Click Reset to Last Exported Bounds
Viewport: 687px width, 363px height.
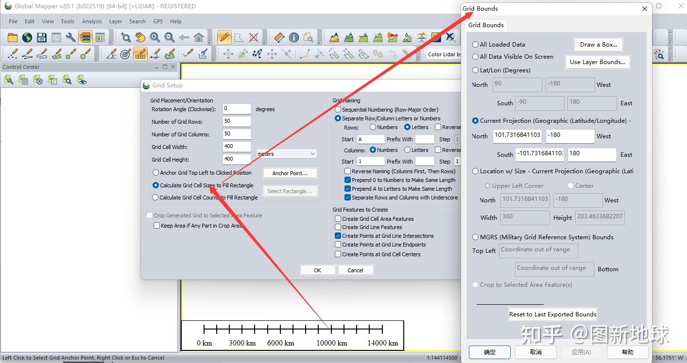[552, 314]
